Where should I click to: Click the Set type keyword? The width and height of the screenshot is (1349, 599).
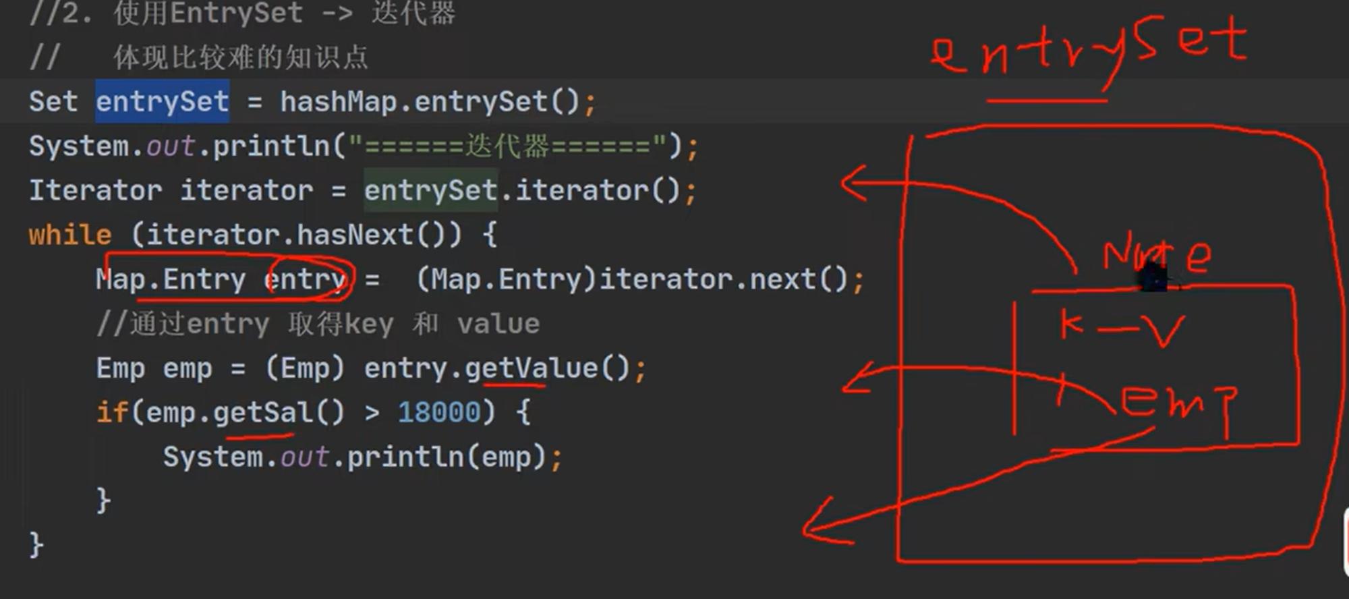pos(53,102)
